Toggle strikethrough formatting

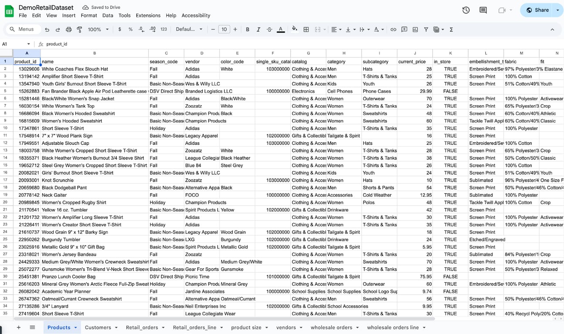point(269,30)
